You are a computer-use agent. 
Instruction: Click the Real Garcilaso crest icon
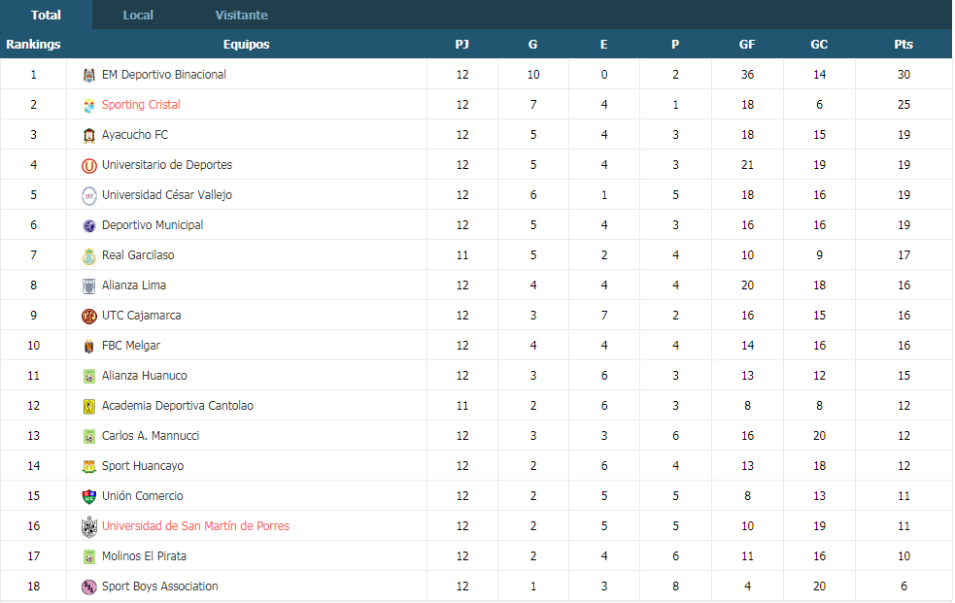click(89, 256)
